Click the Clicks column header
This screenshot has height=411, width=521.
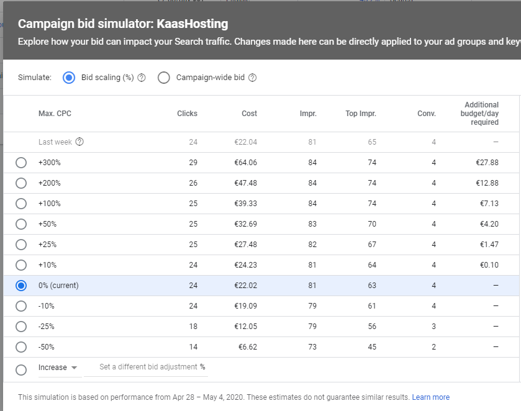[187, 114]
